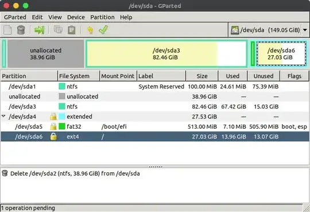
Task: Click the Copy partition toolbar icon
Action: click(58, 30)
